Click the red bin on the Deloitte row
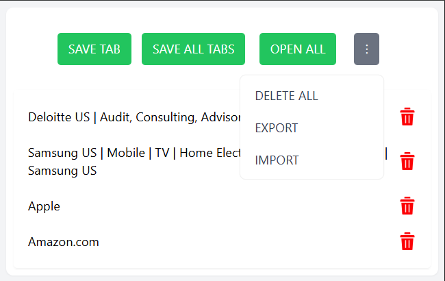This screenshot has width=445, height=281. 407,117
